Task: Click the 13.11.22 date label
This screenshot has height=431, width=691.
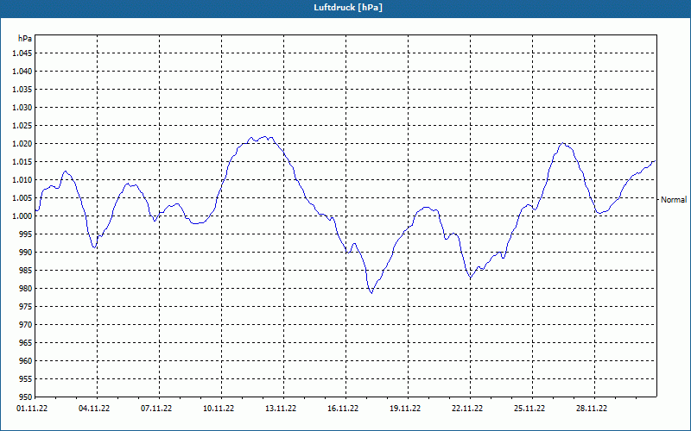Action: [x=280, y=408]
